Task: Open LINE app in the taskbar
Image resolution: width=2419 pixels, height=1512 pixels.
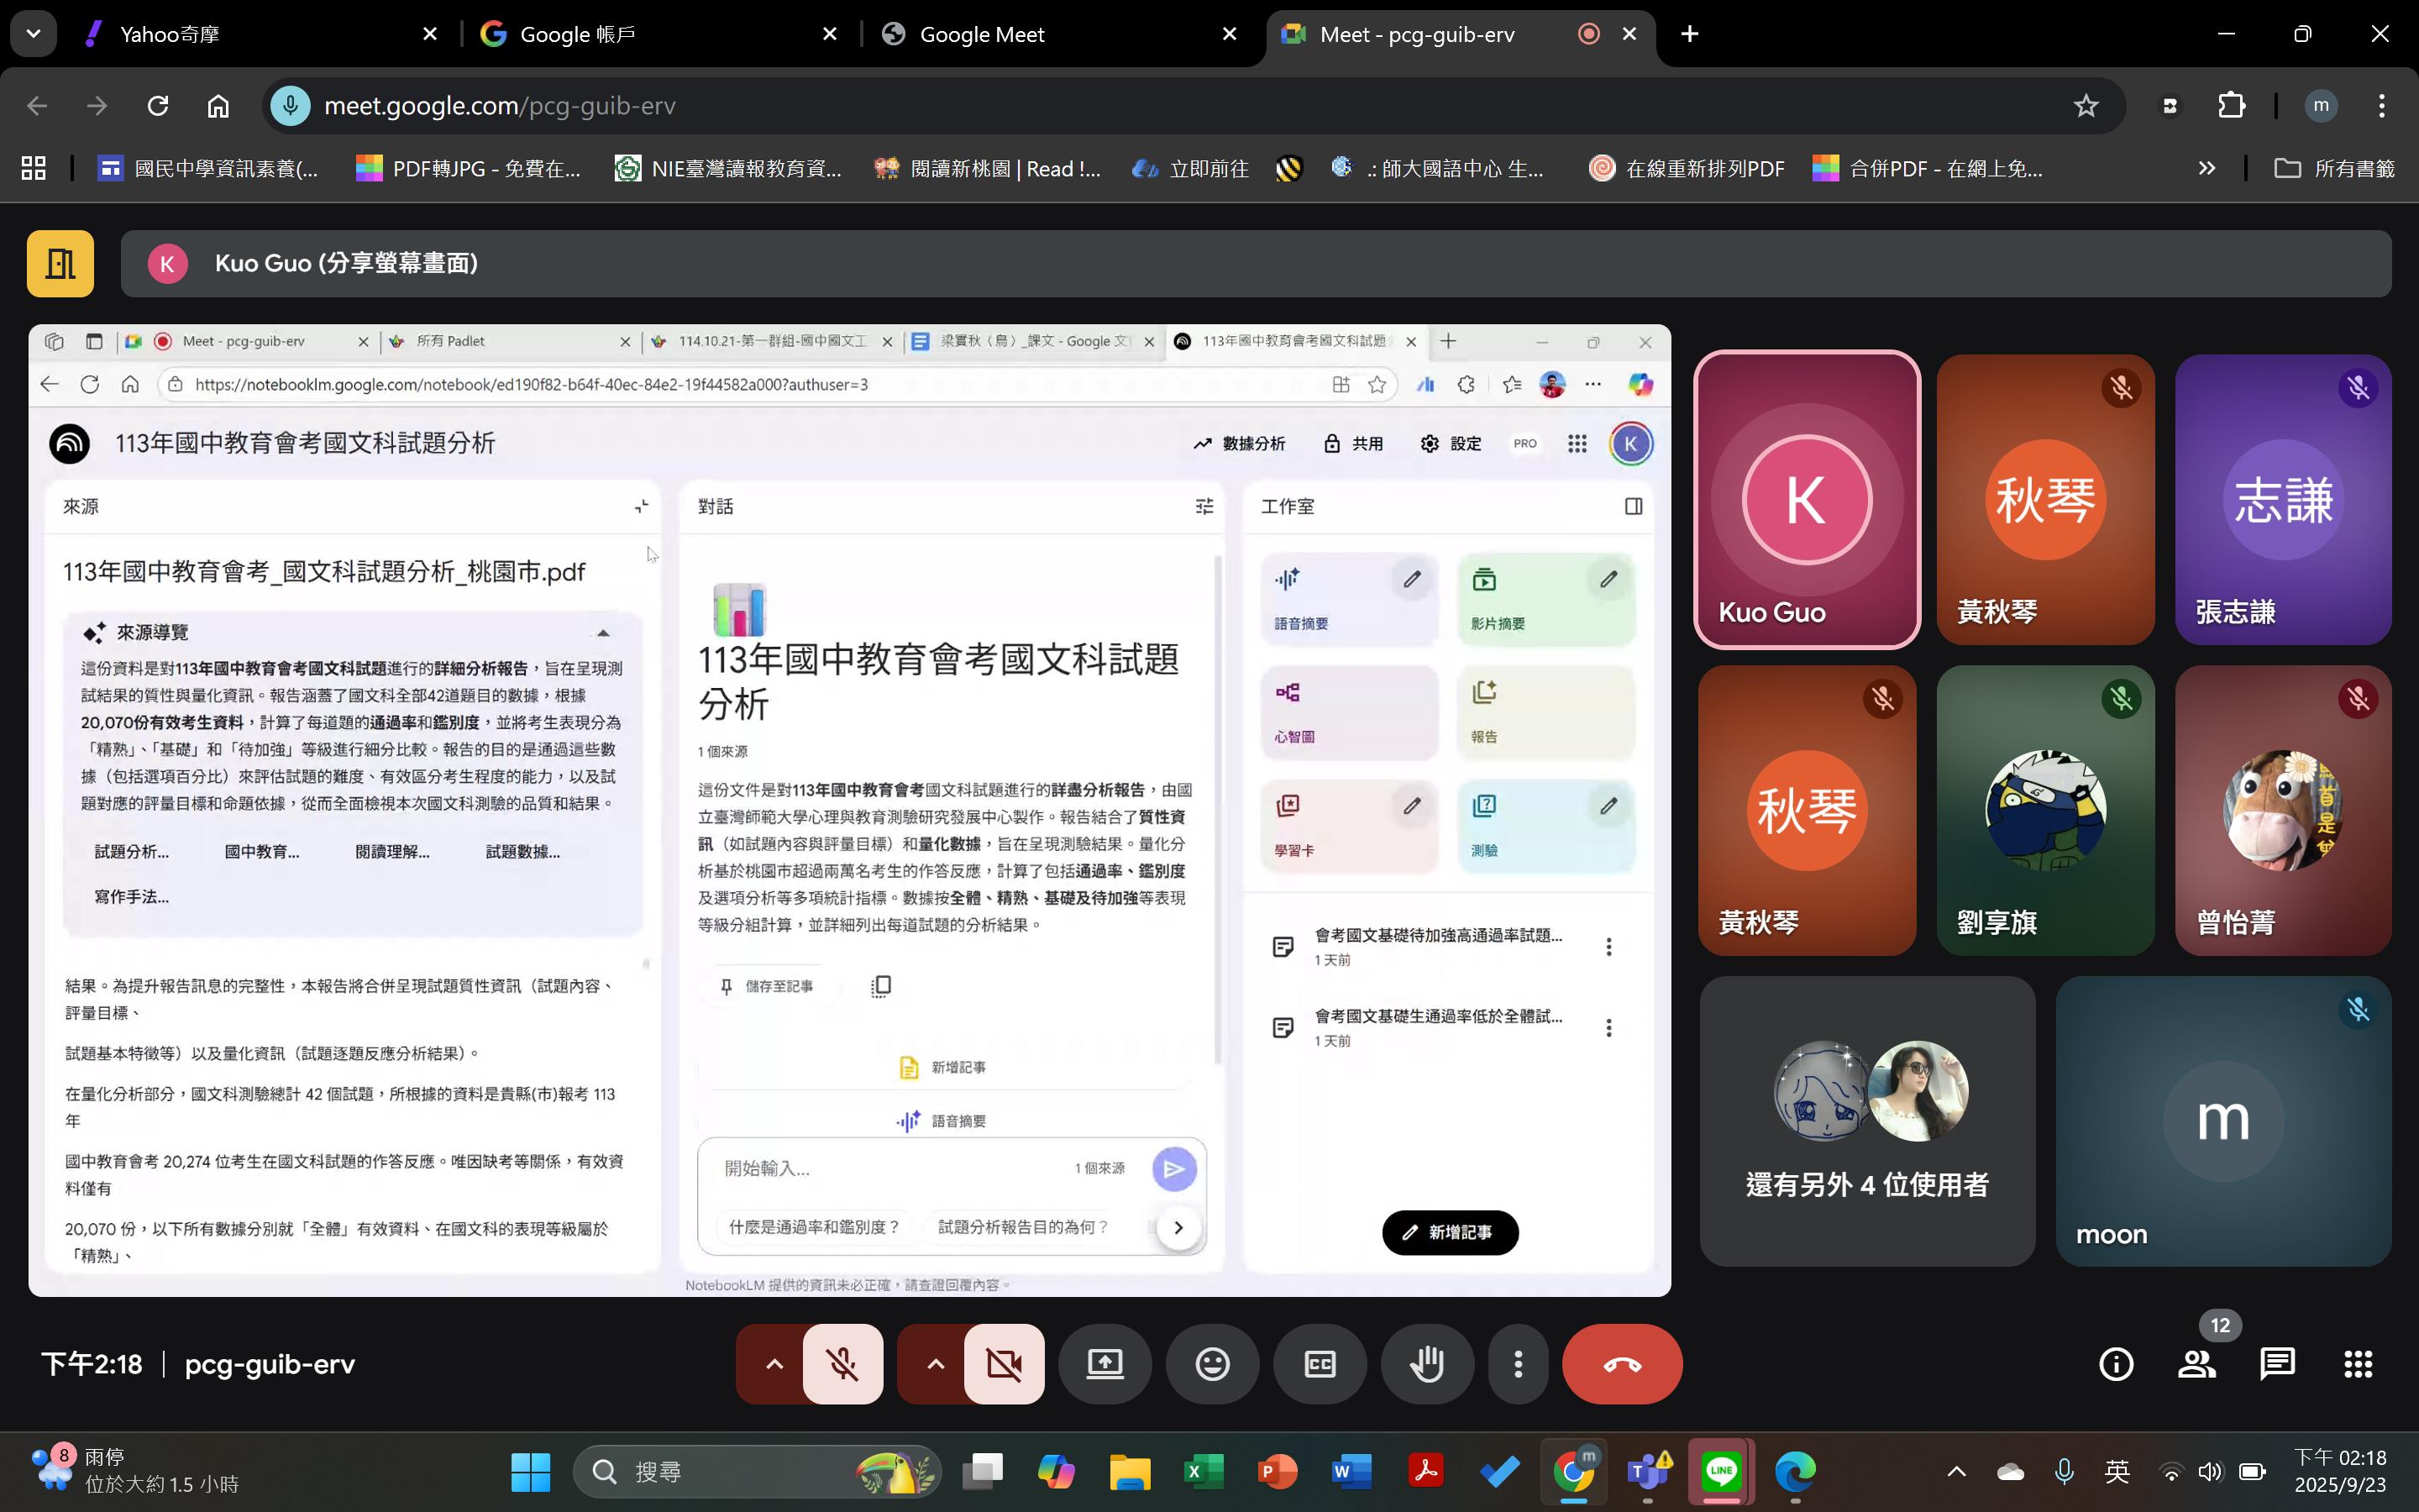Action: tap(1720, 1470)
